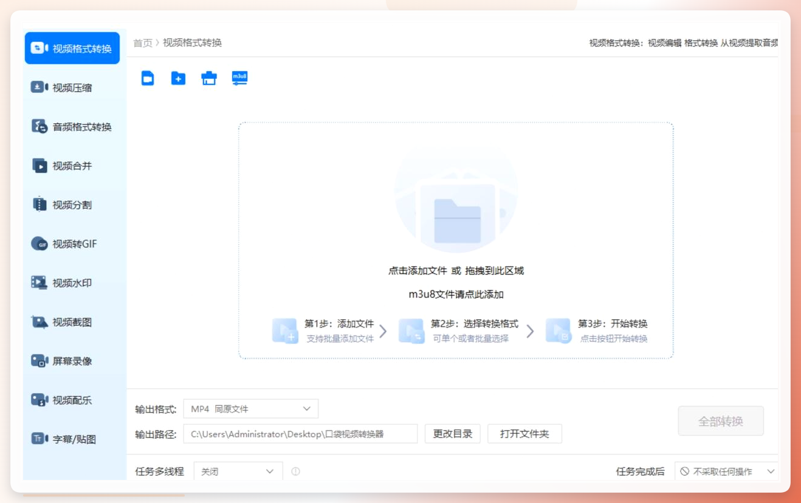This screenshot has width=801, height=503.
Task: Click the add folder toolbar icon
Action: [178, 78]
